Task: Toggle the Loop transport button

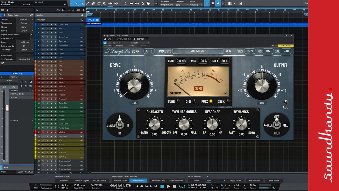Action: click(x=182, y=186)
